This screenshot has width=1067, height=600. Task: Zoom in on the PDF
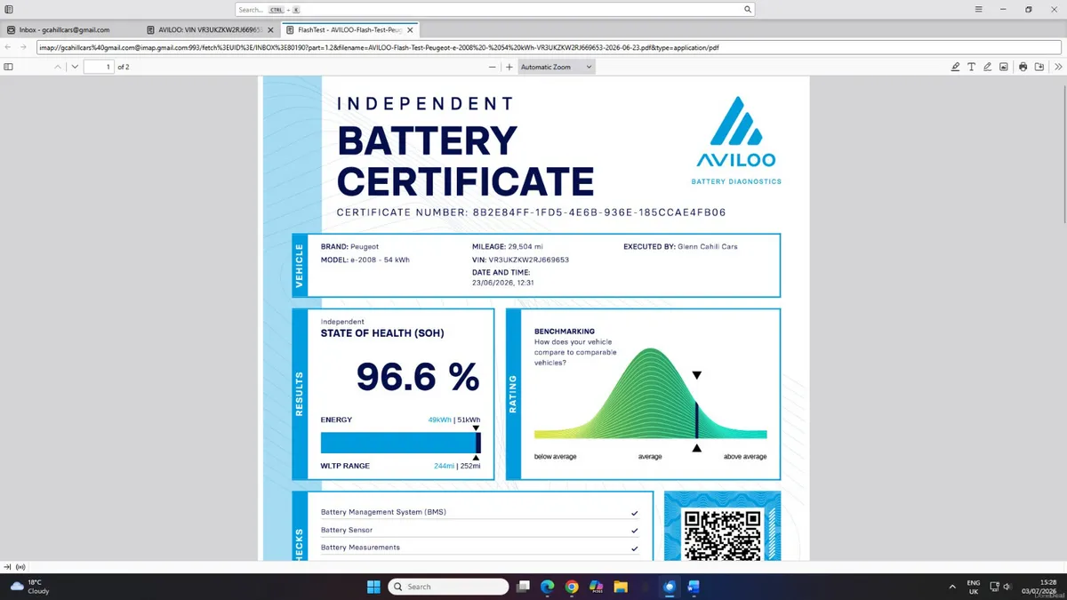(509, 67)
